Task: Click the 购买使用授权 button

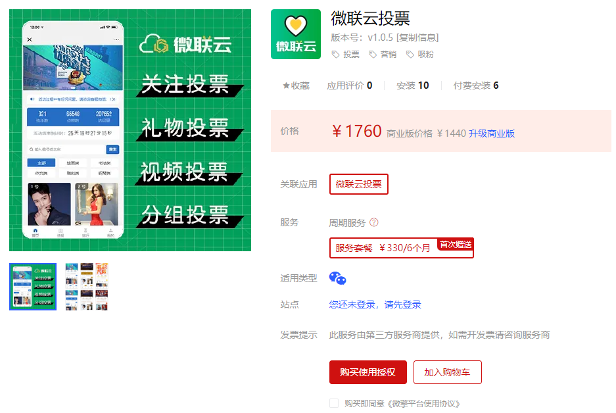Action: click(x=367, y=372)
